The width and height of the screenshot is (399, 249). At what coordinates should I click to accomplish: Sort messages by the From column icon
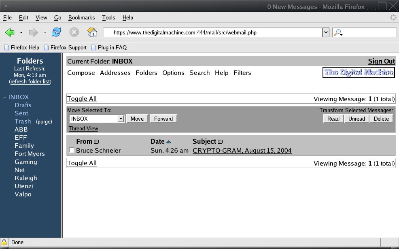96,142
